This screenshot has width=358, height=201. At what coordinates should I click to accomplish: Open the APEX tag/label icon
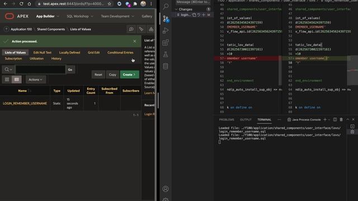tap(141, 29)
